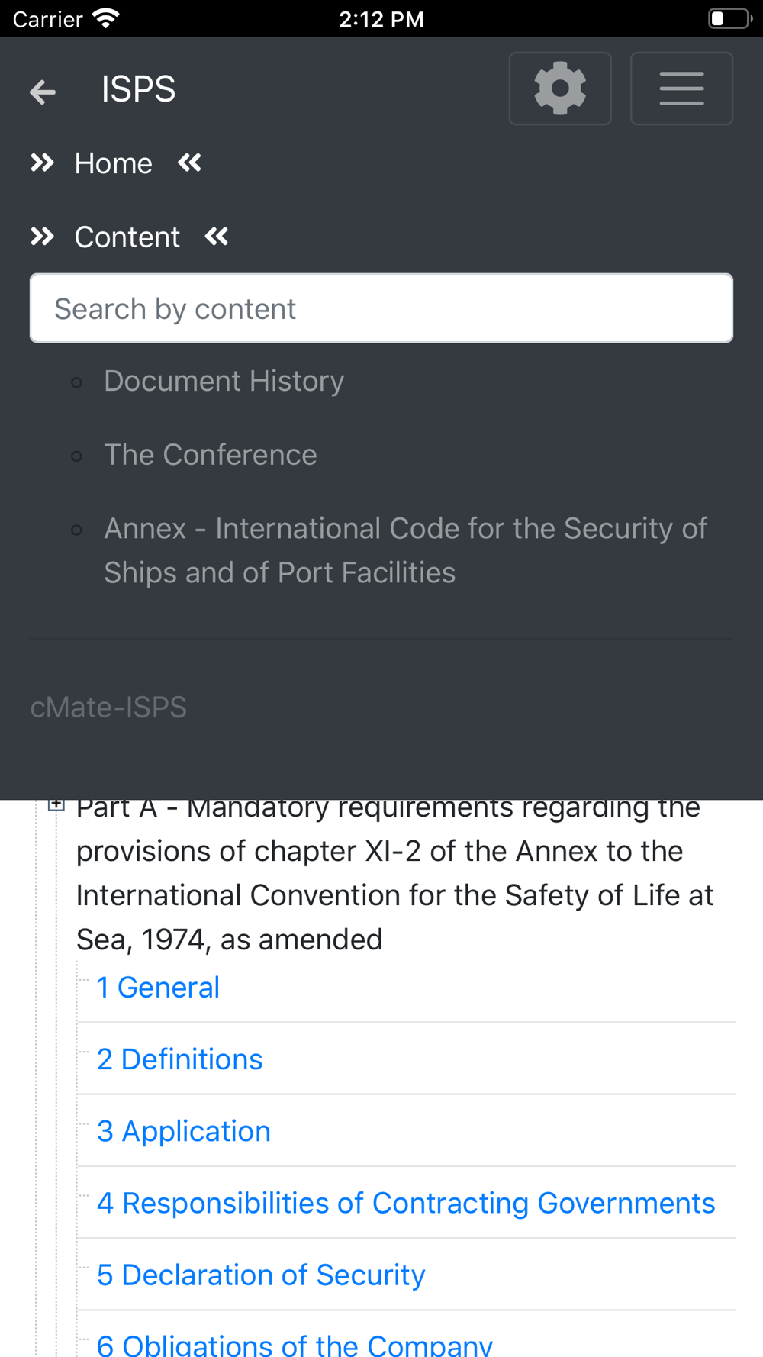
Task: Open section 1 General
Action: pos(158,988)
